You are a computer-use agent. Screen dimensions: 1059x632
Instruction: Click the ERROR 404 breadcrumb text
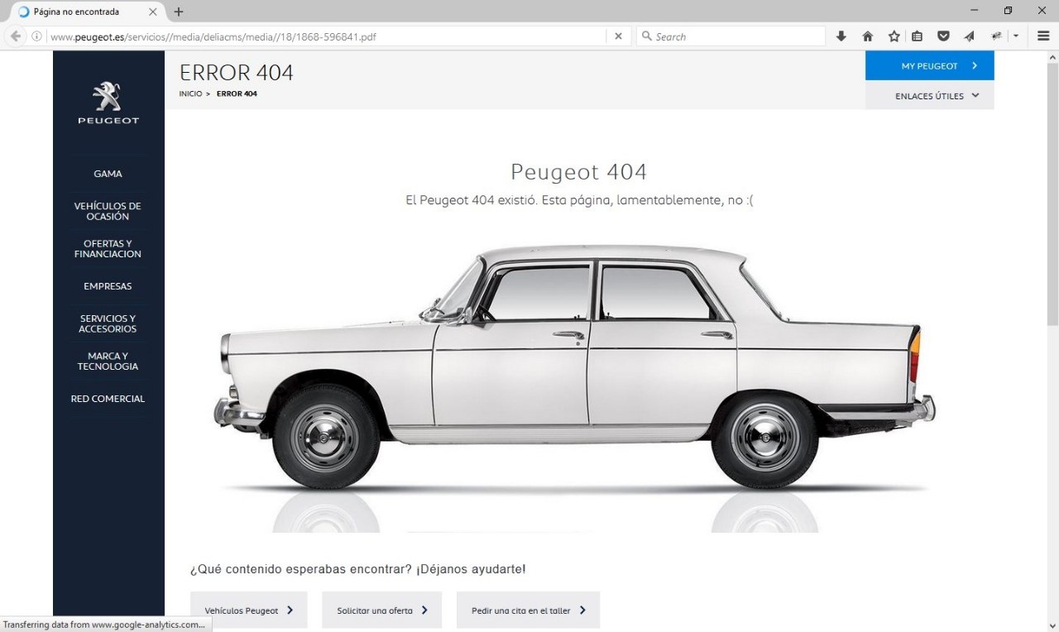tap(237, 93)
